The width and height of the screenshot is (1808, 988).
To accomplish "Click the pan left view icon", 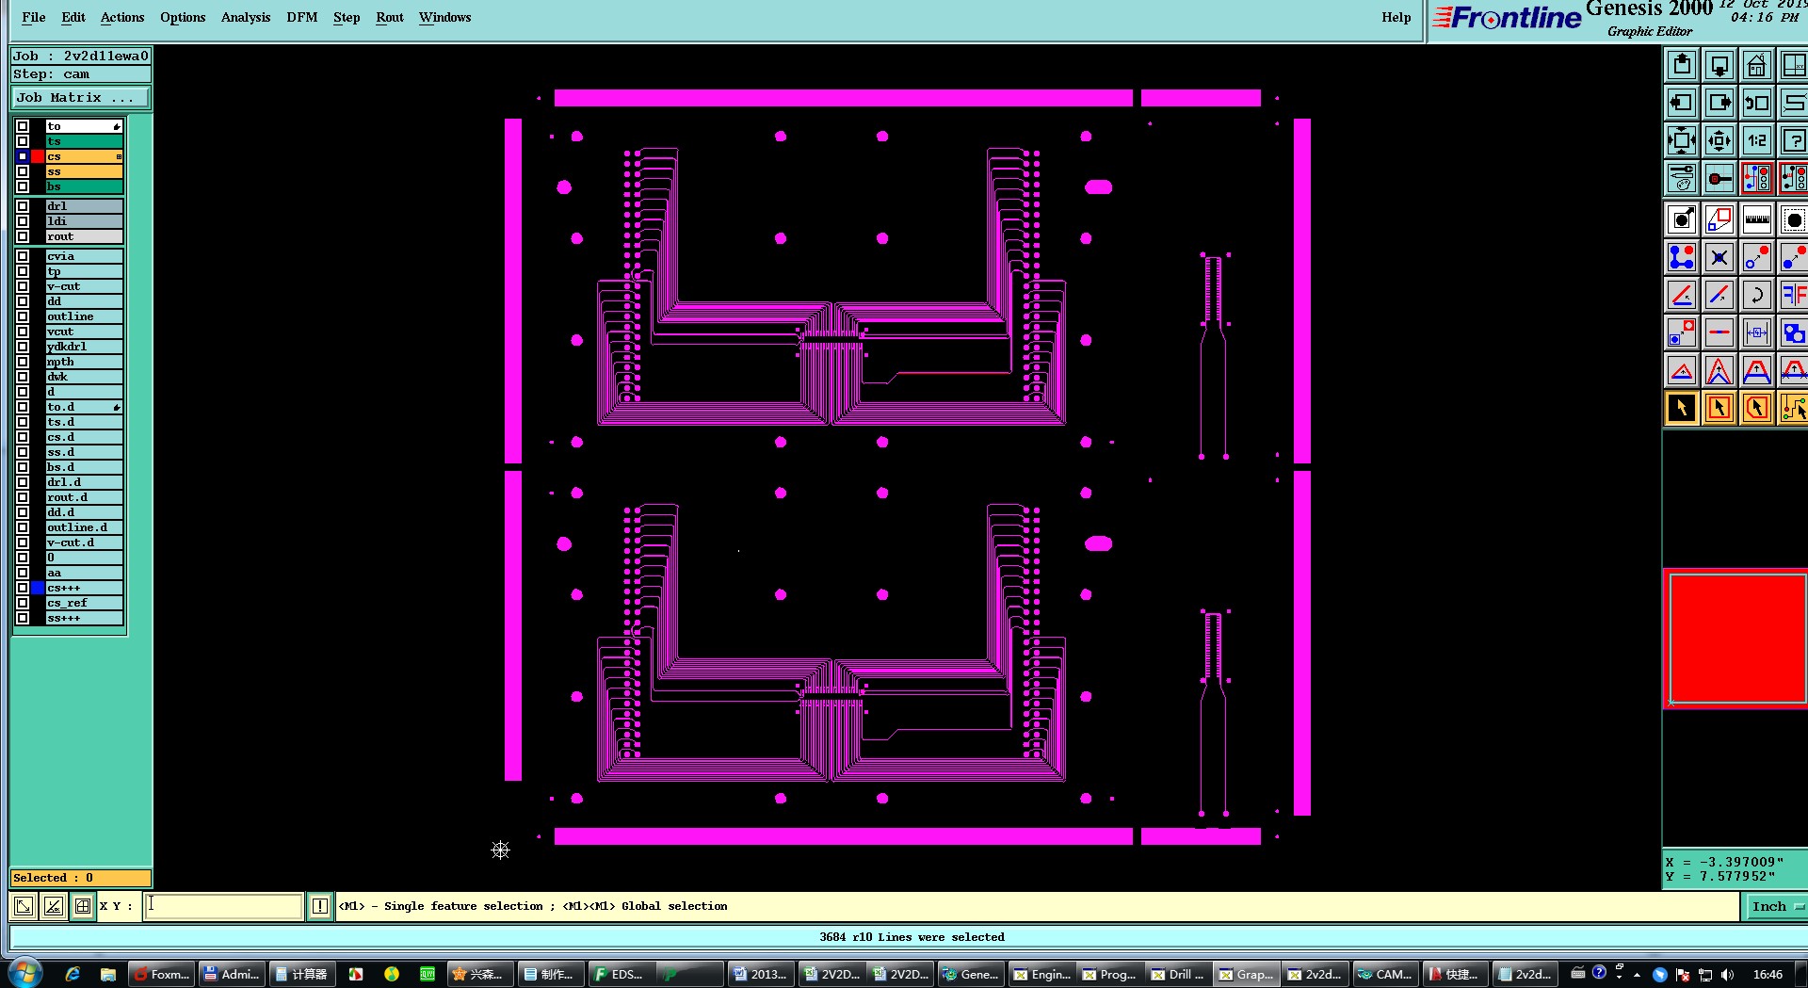I will point(1682,103).
